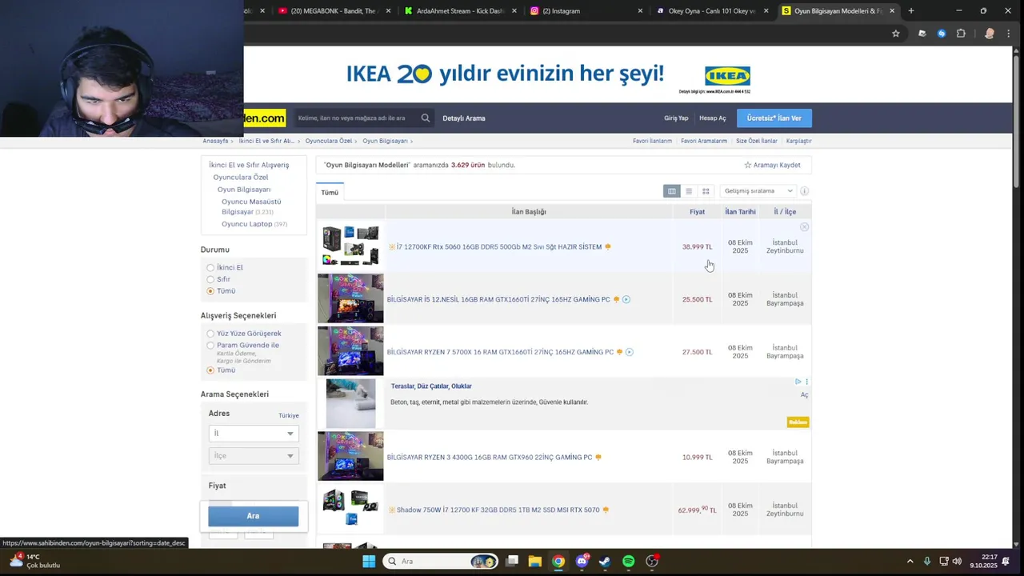Bookmark this page with the star icon
The width and height of the screenshot is (1024, 576).
click(896, 34)
